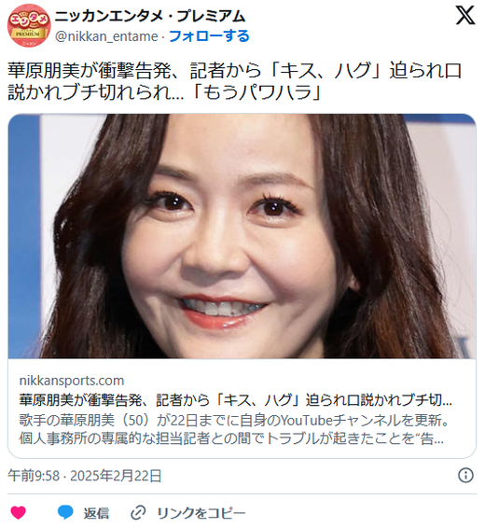Open the circled info icon beside the date
This screenshot has width=485, height=528.
coord(465,476)
